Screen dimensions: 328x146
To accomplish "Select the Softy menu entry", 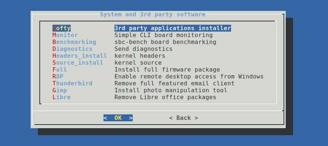I will [62, 28].
